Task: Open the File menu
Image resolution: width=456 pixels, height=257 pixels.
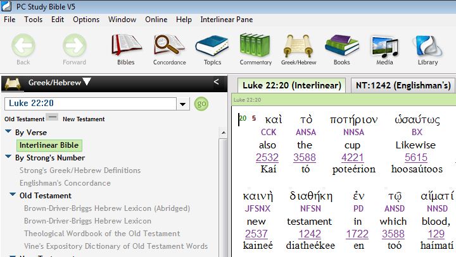Action: tap(9, 20)
